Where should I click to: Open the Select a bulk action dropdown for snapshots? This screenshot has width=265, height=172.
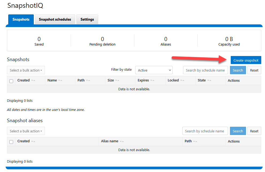pos(26,70)
